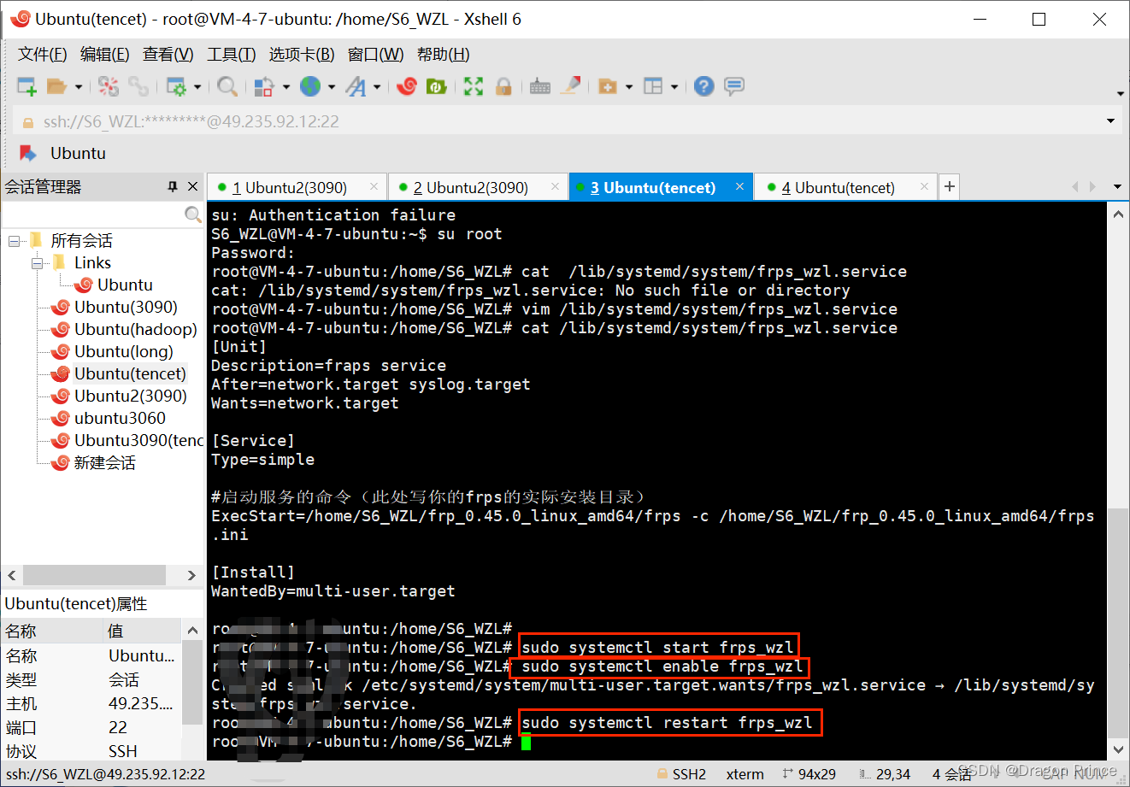Click the New Session toolbar icon
This screenshot has width=1130, height=787.
coord(26,86)
